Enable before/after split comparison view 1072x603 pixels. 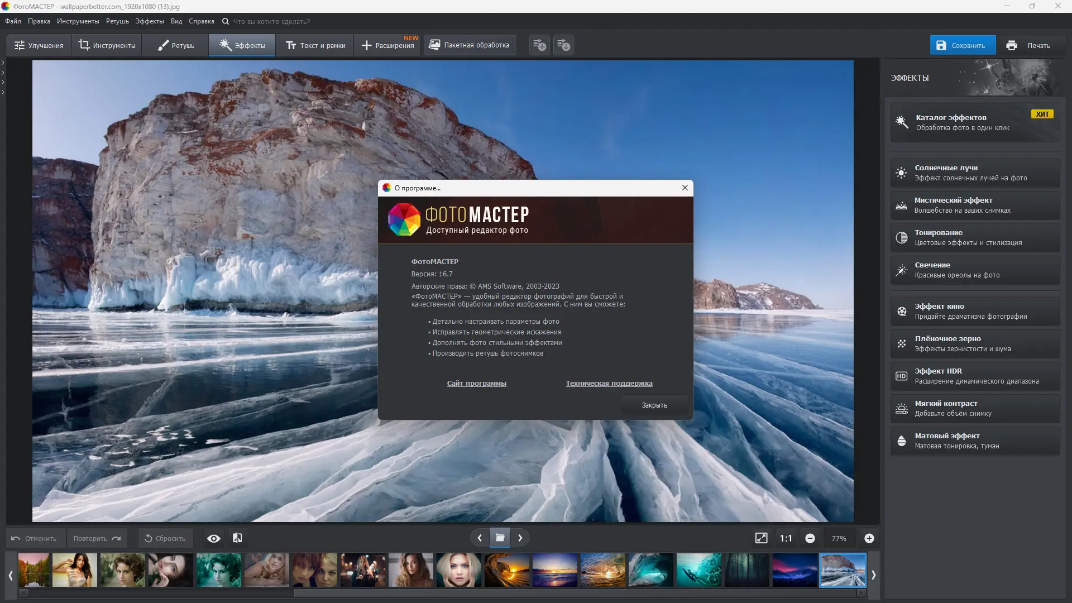pos(237,538)
